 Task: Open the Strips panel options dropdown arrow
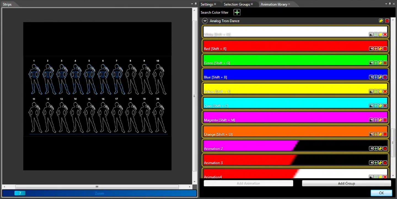[x=192, y=4]
